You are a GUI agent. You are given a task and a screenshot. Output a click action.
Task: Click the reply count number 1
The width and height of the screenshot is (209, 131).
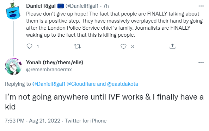point(38,47)
